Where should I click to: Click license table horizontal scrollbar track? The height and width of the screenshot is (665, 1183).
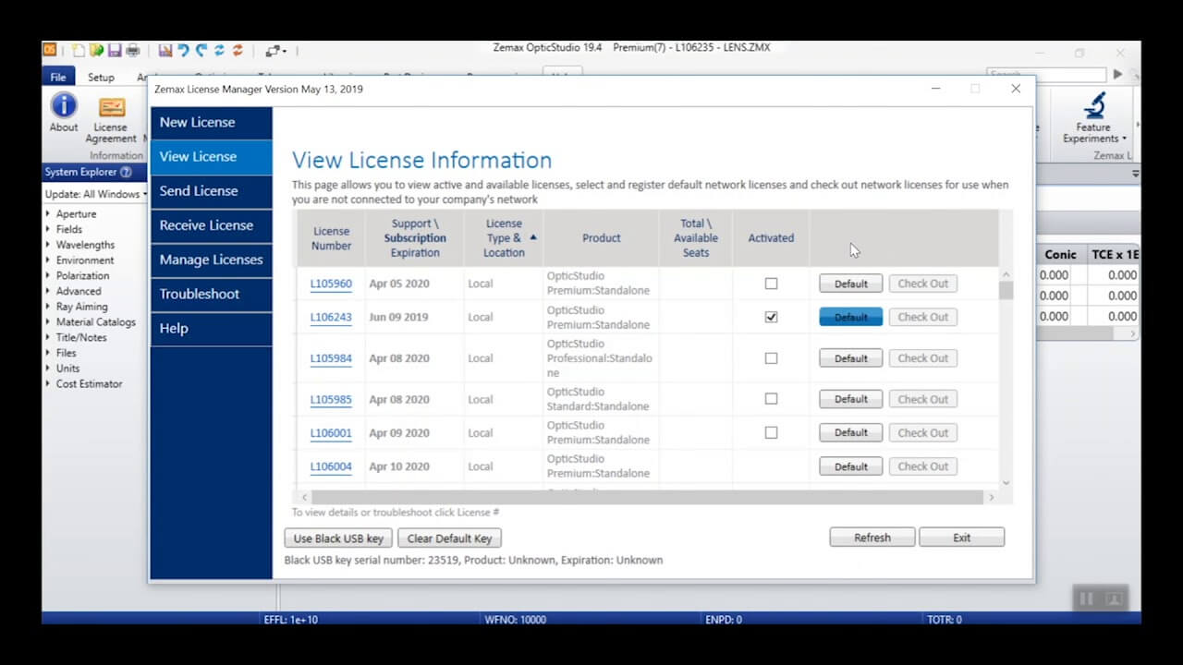point(647,497)
